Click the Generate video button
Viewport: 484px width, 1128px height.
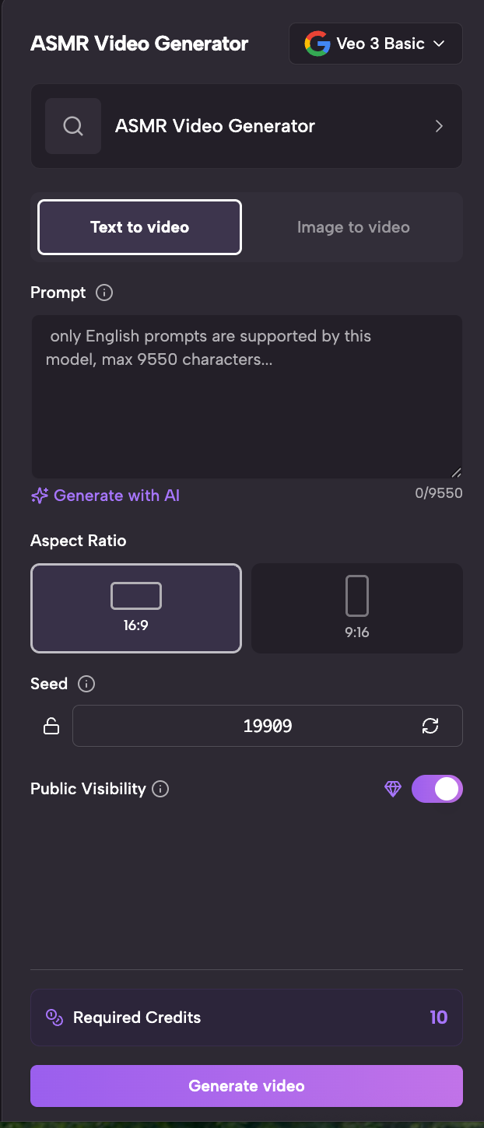(x=247, y=1086)
